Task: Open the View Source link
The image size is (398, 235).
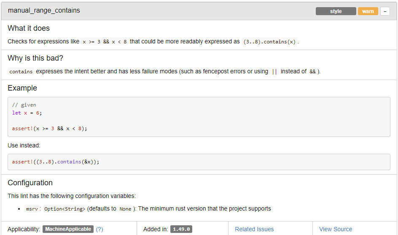Action: 336,229
